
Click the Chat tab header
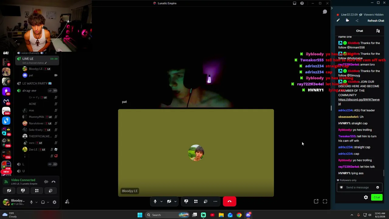(x=360, y=31)
